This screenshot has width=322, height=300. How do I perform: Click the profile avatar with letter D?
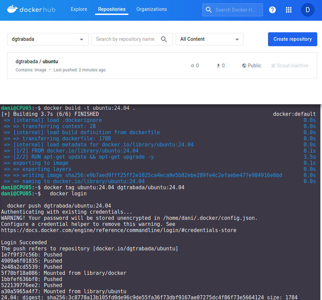coord(307,10)
